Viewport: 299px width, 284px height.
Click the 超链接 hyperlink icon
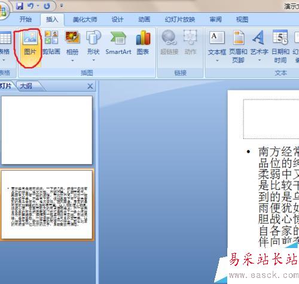click(169, 37)
